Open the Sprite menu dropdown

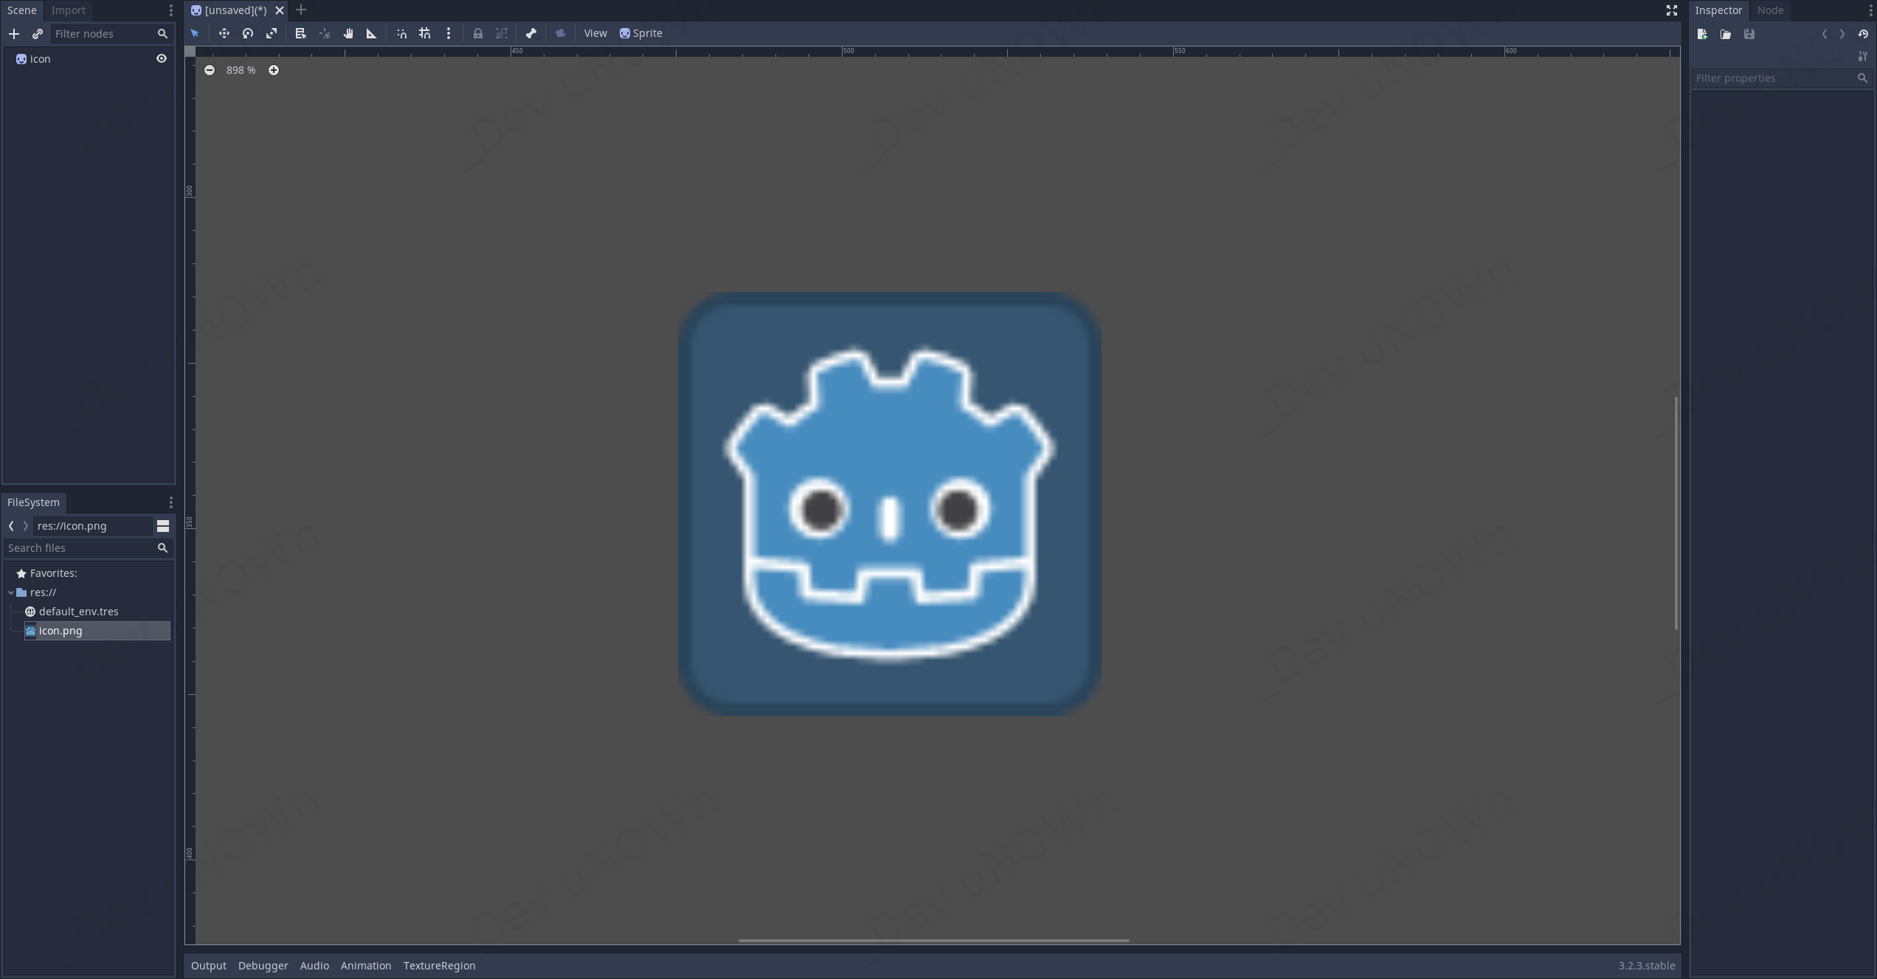tap(640, 33)
